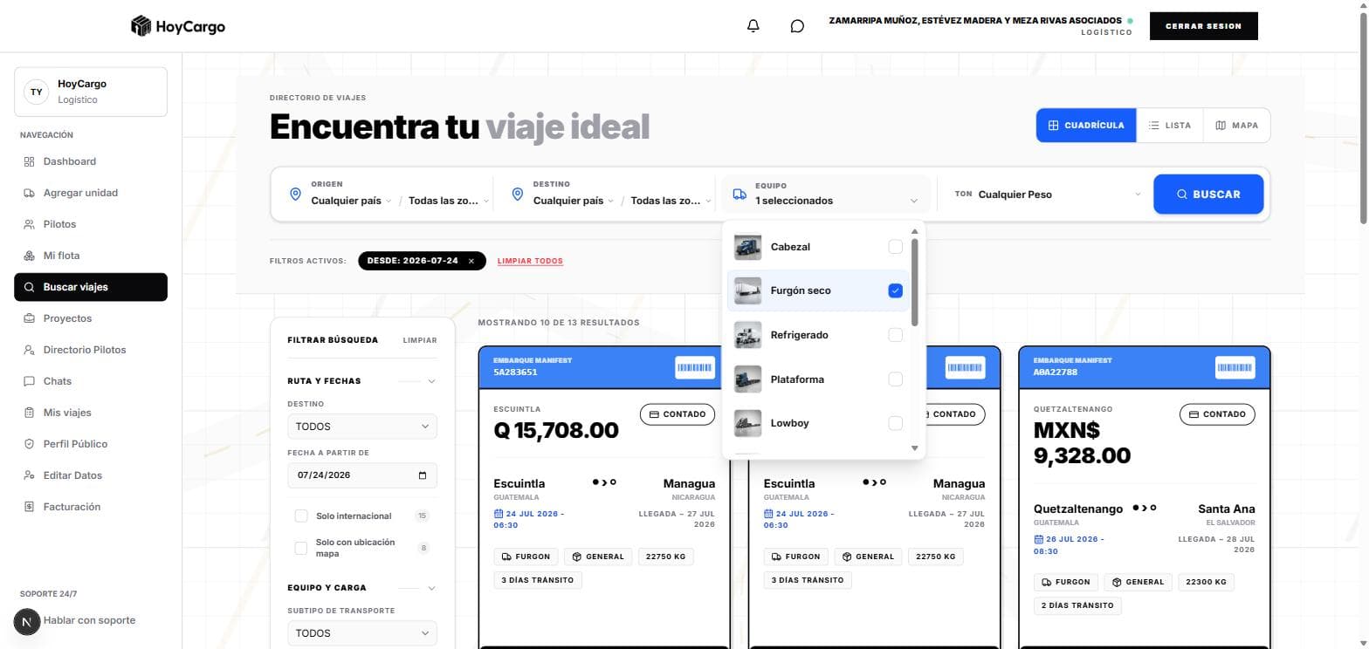The height and width of the screenshot is (649, 1369).
Task: Open the notifications bell
Action: click(753, 26)
